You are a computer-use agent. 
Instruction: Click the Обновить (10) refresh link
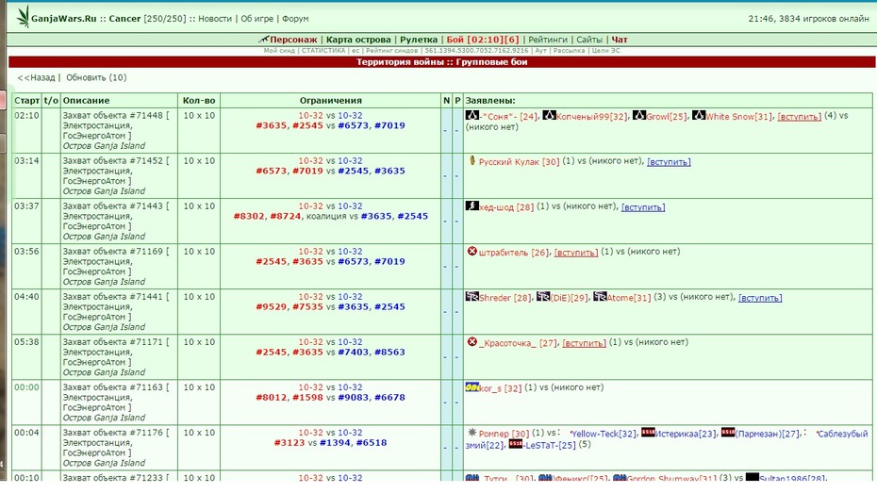96,77
